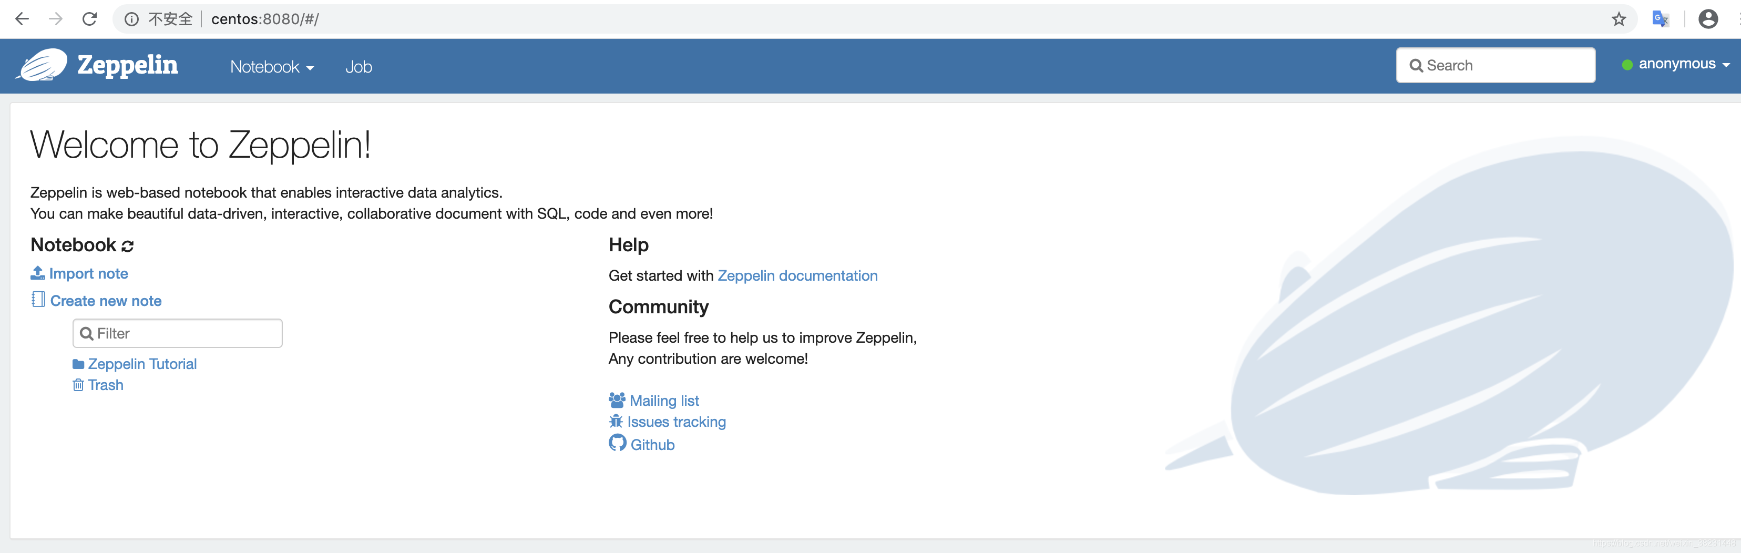This screenshot has width=1741, height=553.
Task: Click the green connection status dot
Action: tap(1627, 65)
